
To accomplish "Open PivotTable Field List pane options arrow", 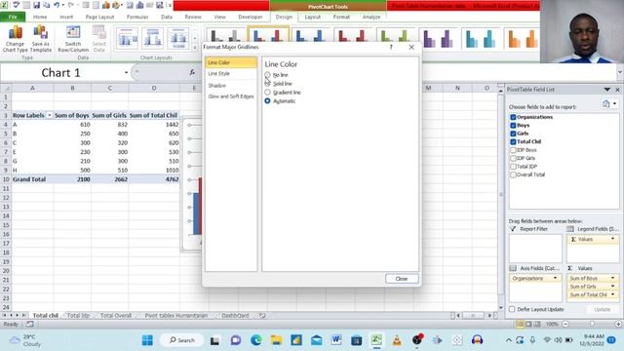I will pos(606,90).
